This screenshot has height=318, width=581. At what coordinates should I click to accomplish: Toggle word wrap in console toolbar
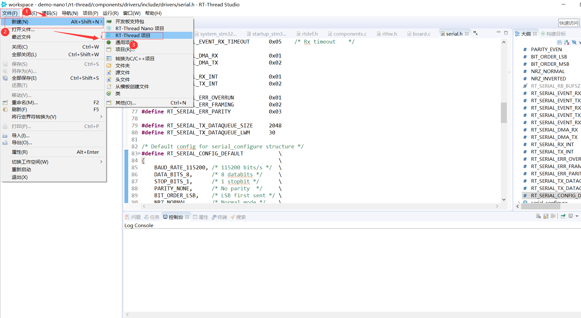[553, 216]
